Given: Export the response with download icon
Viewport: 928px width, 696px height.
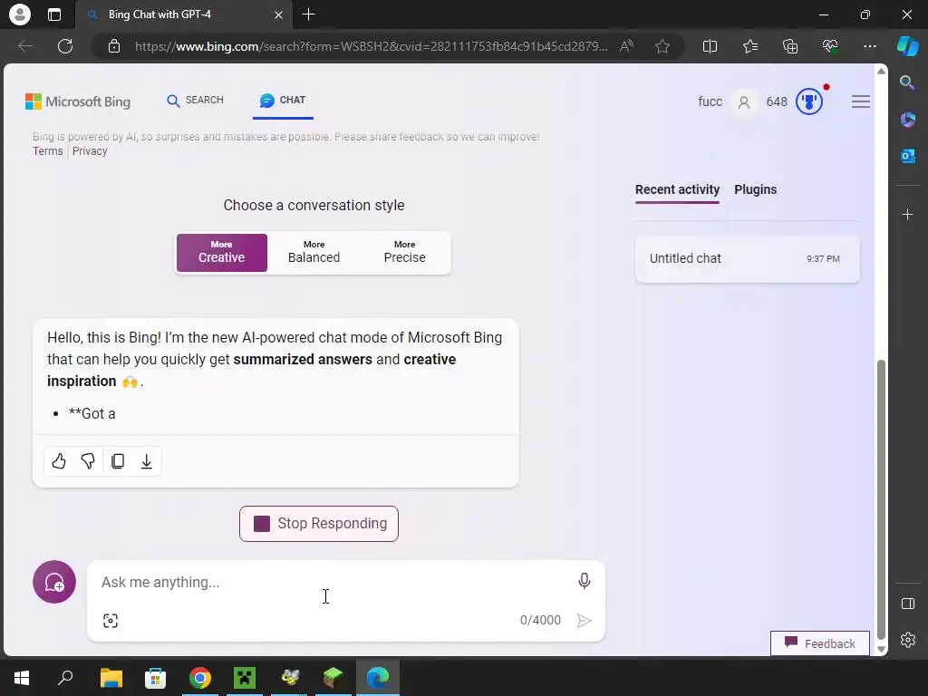Looking at the screenshot, I should (x=147, y=461).
